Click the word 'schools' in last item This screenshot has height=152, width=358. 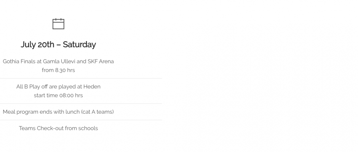pos(88,128)
